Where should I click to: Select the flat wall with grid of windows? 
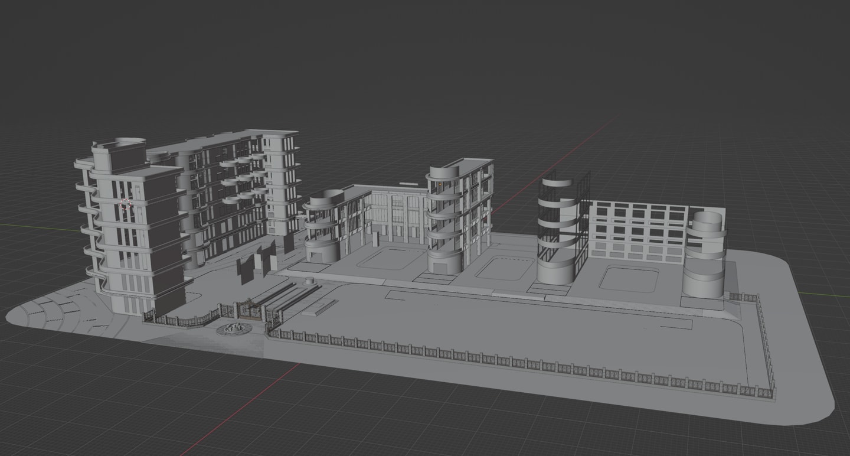(639, 232)
